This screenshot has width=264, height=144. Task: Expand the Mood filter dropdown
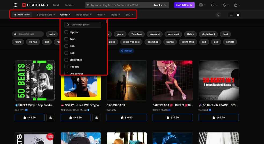pyautogui.click(x=115, y=15)
